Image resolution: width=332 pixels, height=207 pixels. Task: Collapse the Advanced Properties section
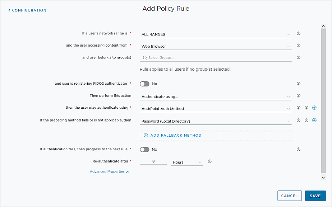(x=110, y=171)
